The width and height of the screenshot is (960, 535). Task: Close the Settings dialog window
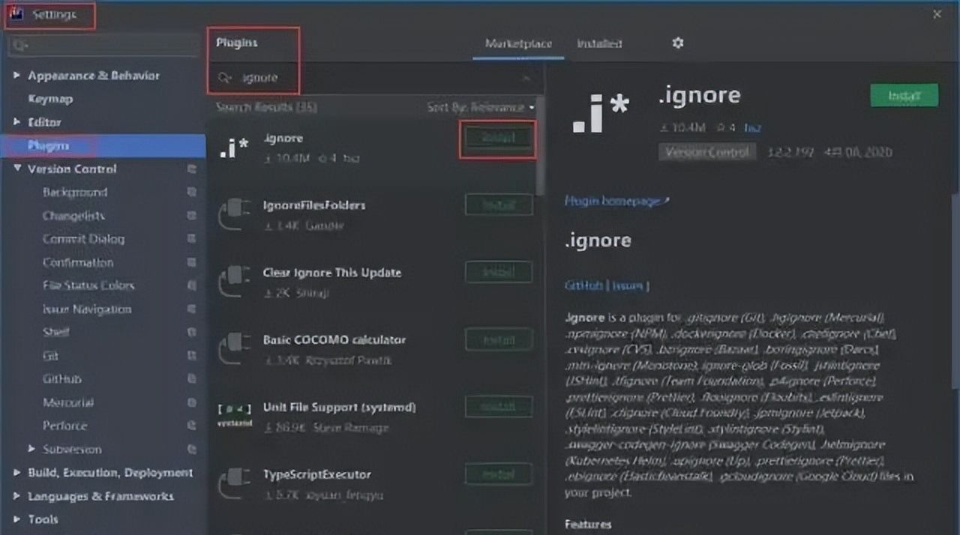point(937,14)
